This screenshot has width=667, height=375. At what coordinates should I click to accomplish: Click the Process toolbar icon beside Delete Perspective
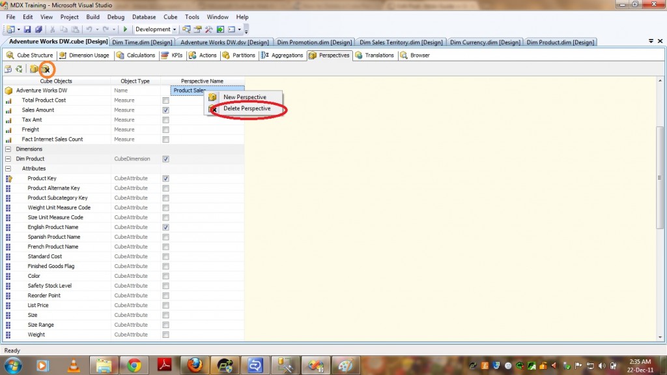tap(8, 68)
